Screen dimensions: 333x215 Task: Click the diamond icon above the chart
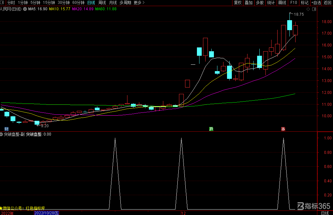(x=308, y=9)
